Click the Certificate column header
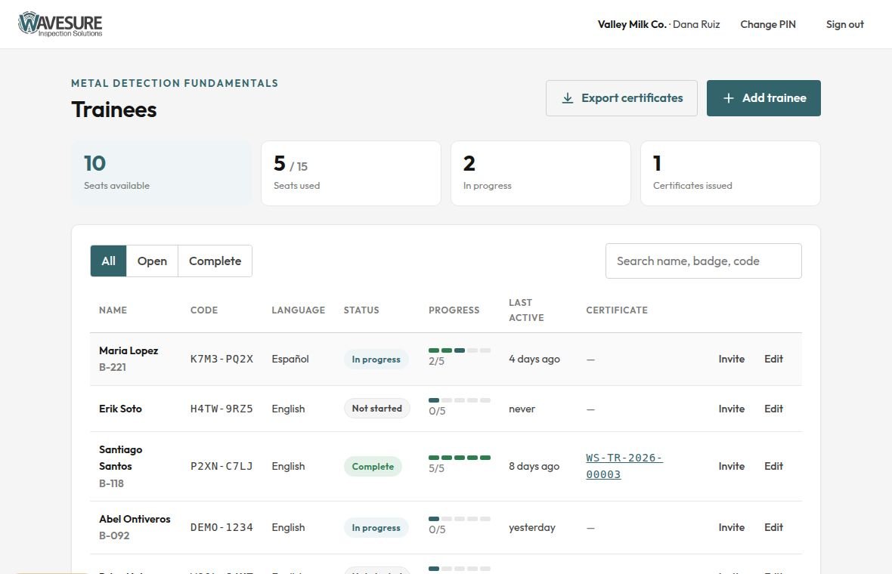The width and height of the screenshot is (892, 574). click(617, 310)
